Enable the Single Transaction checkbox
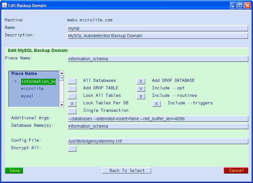The height and width of the screenshot is (183, 253). coord(72,111)
